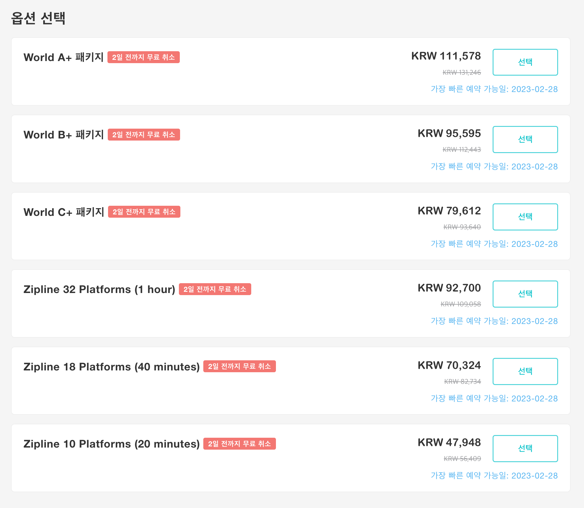584x508 pixels.
Task: Select the Zipline 18 Platforms option
Action: tap(525, 371)
